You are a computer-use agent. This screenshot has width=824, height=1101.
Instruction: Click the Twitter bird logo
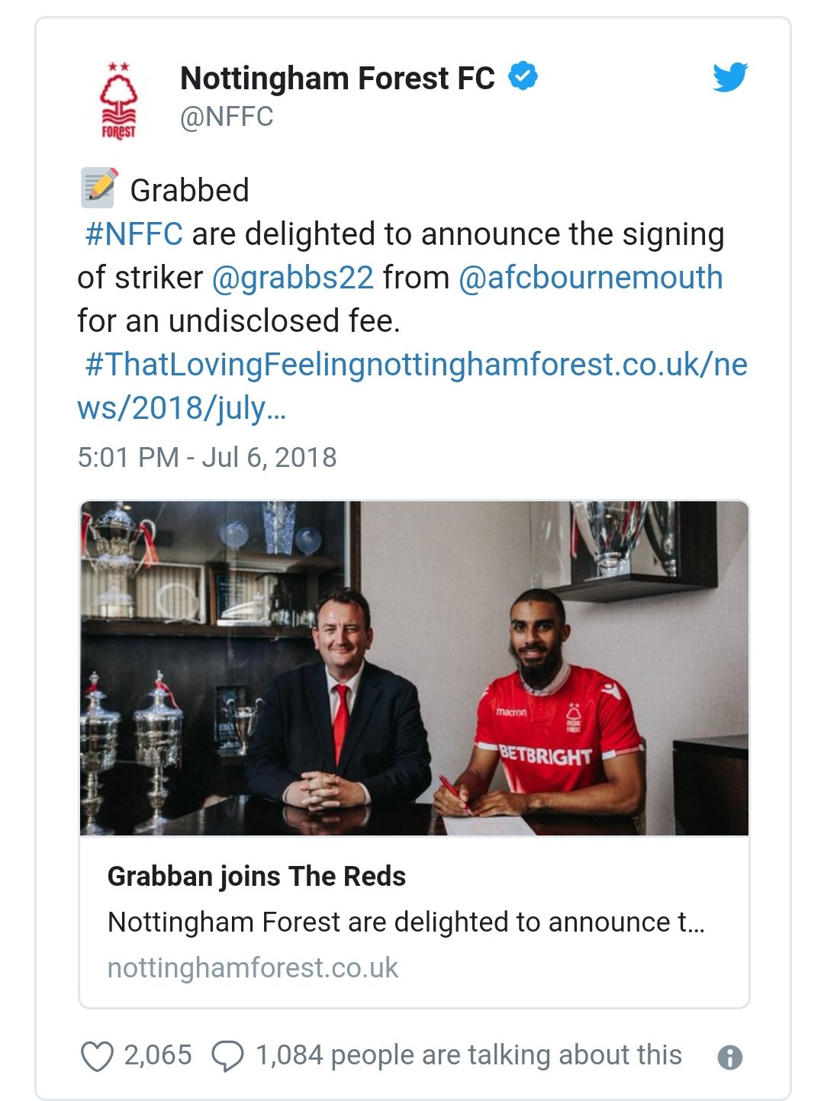tap(730, 77)
